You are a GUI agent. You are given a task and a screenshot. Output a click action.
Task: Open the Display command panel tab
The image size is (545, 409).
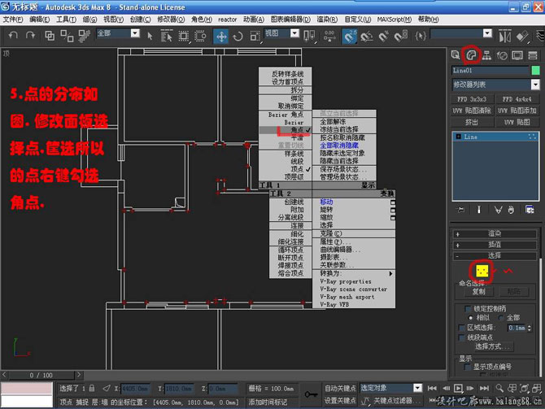click(517, 55)
